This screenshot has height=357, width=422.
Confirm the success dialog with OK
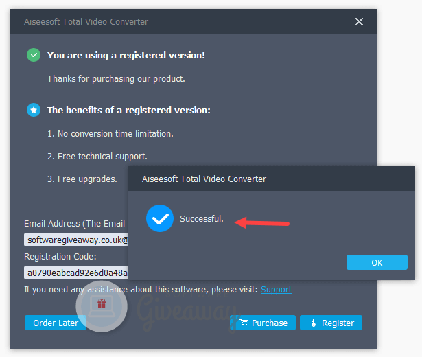point(377,262)
